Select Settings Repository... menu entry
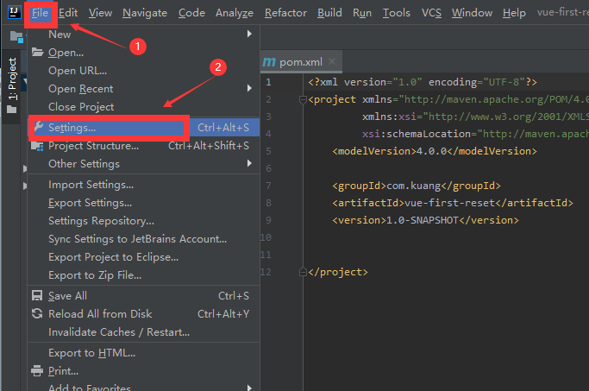Viewport: 589px width, 391px height. point(143,221)
